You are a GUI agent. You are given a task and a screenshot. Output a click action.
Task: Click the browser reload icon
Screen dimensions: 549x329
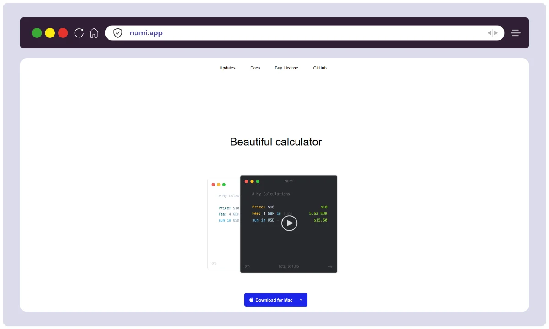pyautogui.click(x=79, y=33)
